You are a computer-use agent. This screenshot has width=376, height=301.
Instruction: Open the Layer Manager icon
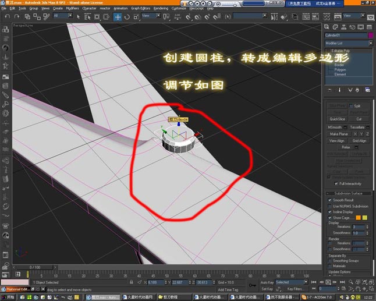pos(295,17)
